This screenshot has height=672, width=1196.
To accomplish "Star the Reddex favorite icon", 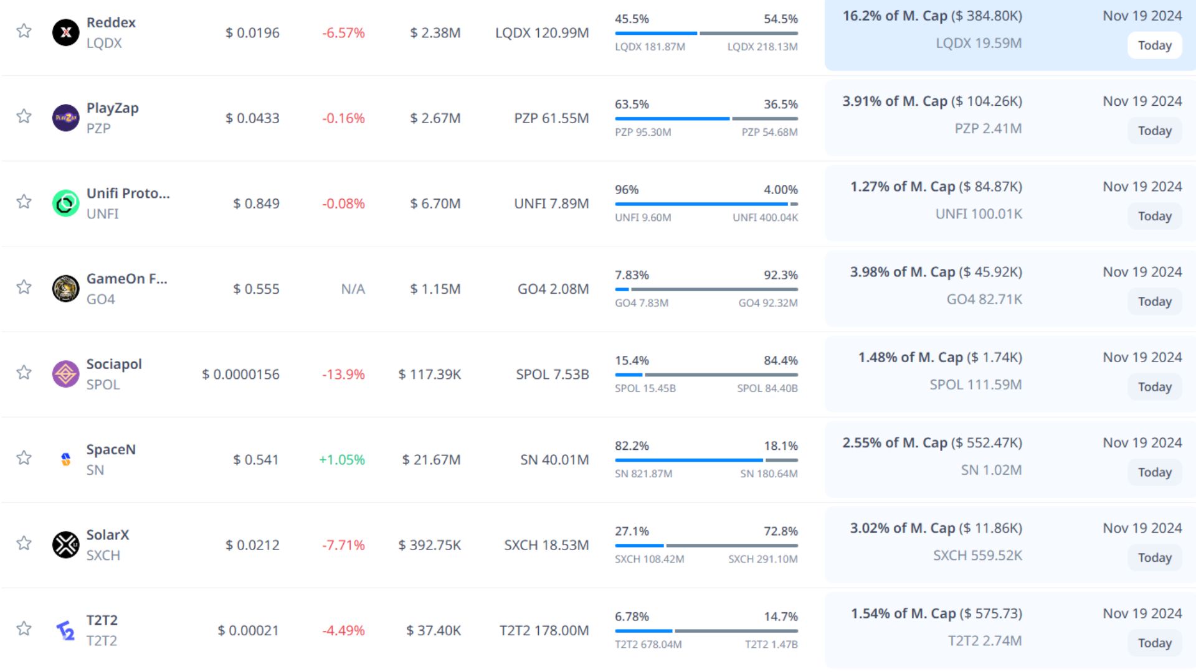I will point(24,30).
